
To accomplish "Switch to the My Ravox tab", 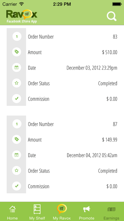I will [62, 211].
